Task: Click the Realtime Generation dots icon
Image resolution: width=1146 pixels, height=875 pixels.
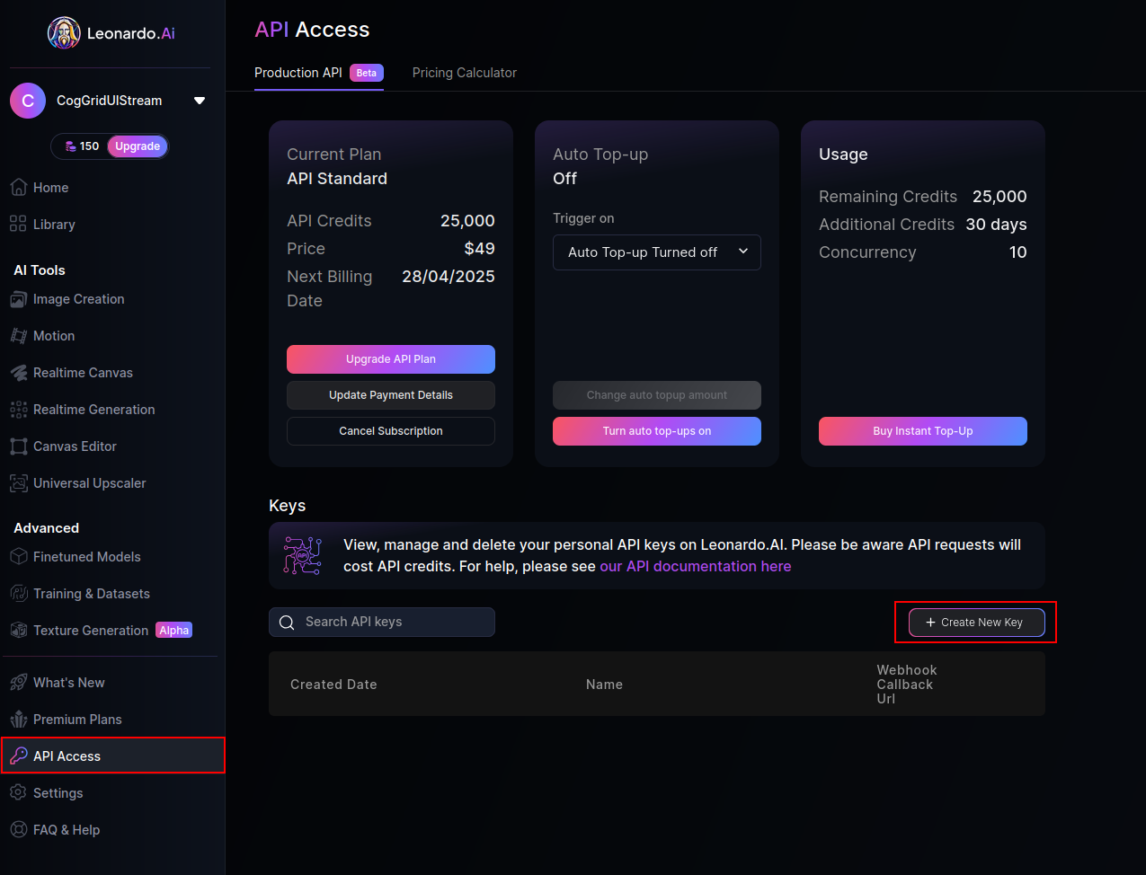Action: point(18,410)
